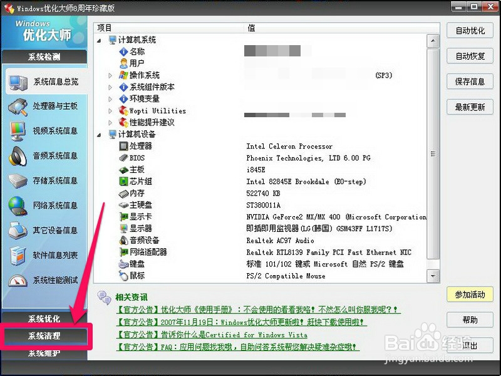Click the 帮助 button

[x=470, y=320]
